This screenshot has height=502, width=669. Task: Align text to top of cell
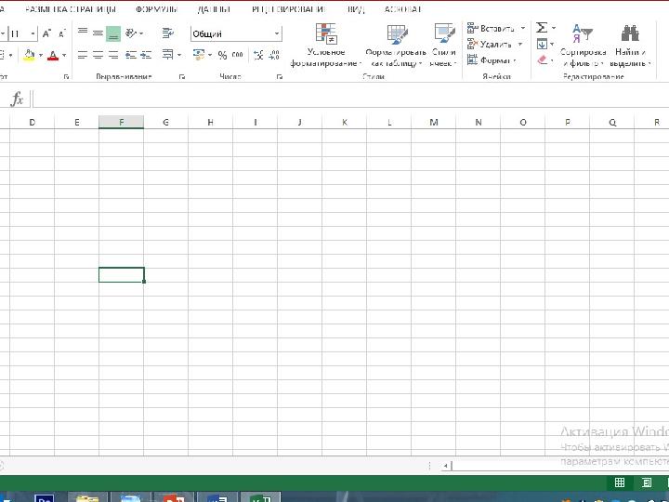(x=83, y=33)
